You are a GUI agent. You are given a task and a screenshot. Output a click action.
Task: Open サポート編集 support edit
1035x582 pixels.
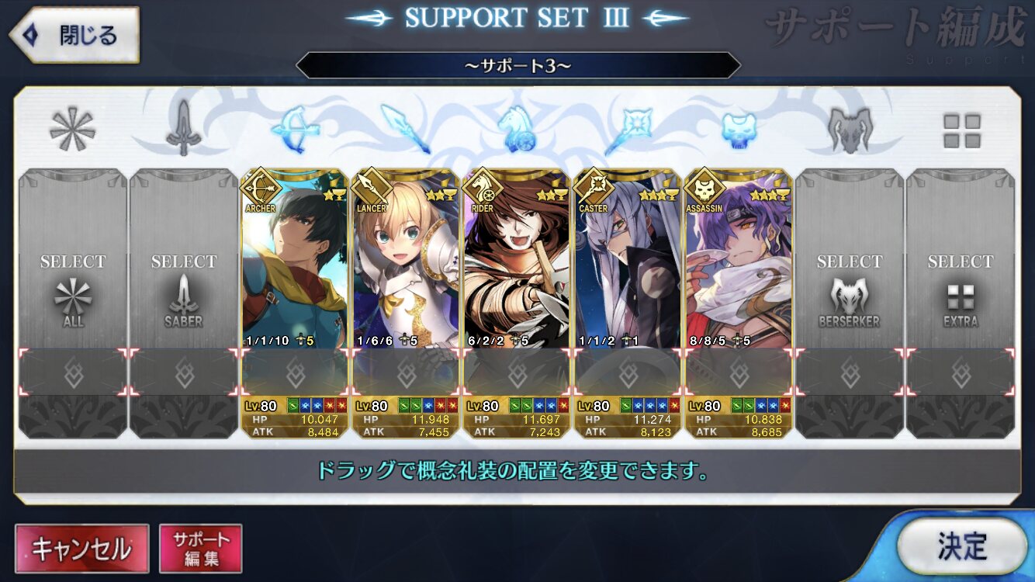(201, 549)
